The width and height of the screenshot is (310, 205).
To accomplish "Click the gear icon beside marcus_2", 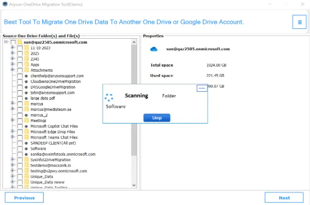I will coord(26,115).
